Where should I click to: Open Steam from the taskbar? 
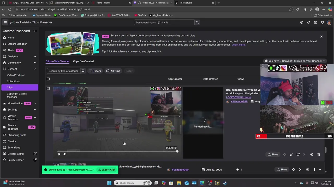[x=225, y=183]
